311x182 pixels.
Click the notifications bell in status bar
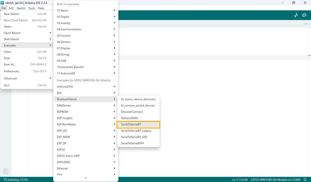click(x=305, y=180)
